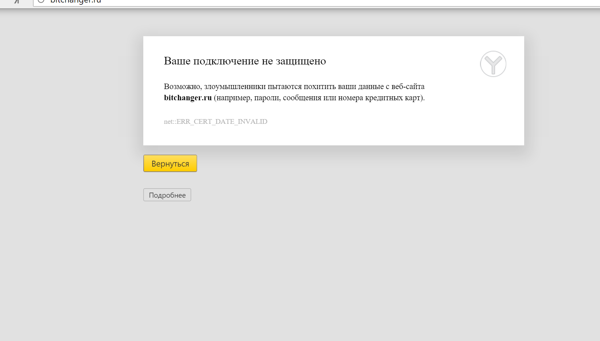This screenshot has width=600, height=341.
Task: Click the address bar showing bitchanger.ru
Action: click(316, 3)
